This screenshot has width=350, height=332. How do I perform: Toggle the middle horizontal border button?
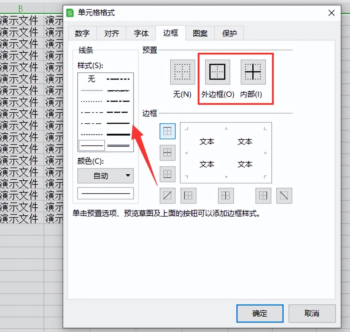click(x=167, y=152)
